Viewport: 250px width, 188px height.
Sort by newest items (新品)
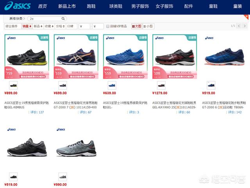click(38, 26)
